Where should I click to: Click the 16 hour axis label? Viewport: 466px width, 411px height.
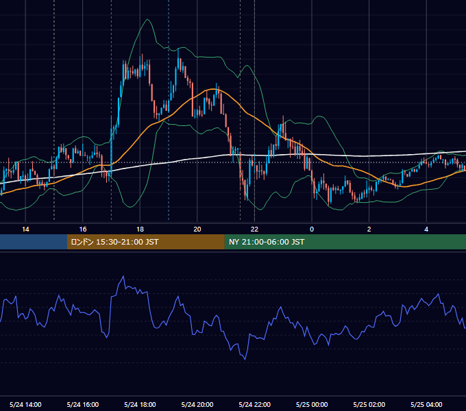[83, 229]
